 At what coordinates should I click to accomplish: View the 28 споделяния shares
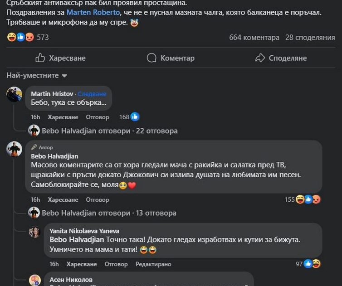[x=310, y=38]
